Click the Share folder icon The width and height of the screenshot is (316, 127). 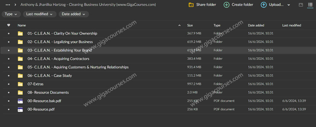click(191, 5)
